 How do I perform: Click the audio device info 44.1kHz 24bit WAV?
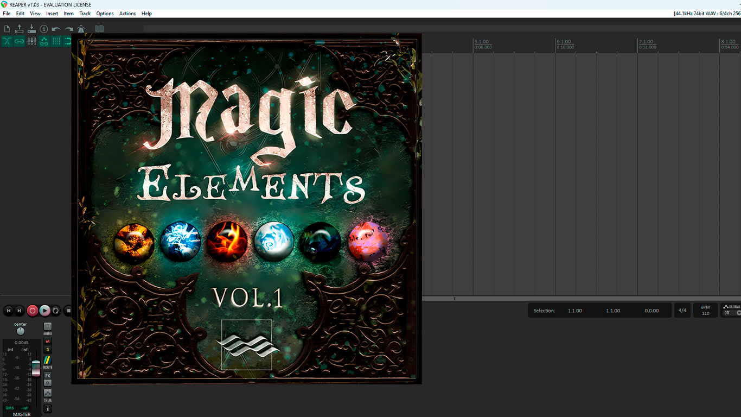point(707,14)
